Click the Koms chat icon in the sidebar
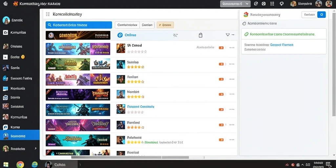 [6, 127]
